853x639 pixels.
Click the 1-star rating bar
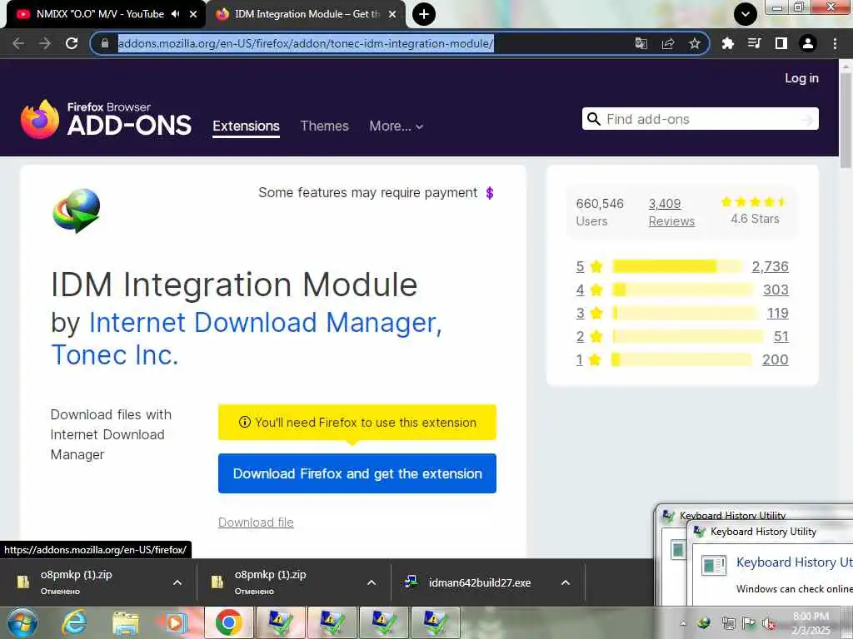tap(681, 359)
